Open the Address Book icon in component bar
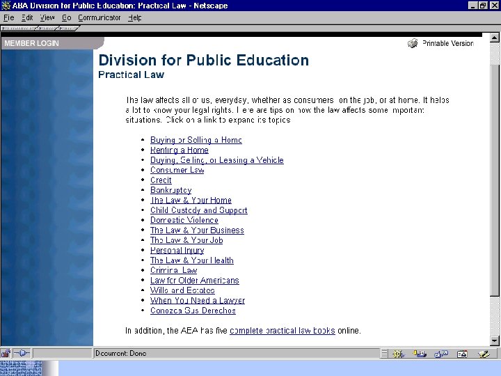This screenshot has height=376, width=501. [462, 354]
